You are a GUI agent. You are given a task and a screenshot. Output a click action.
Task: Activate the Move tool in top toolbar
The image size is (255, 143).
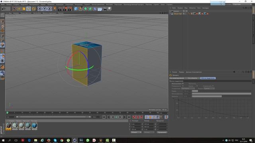point(19,9)
